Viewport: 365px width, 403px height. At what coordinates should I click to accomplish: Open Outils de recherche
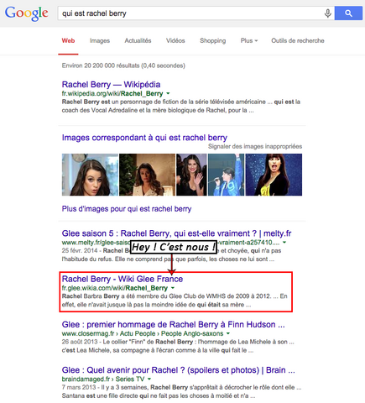point(298,40)
